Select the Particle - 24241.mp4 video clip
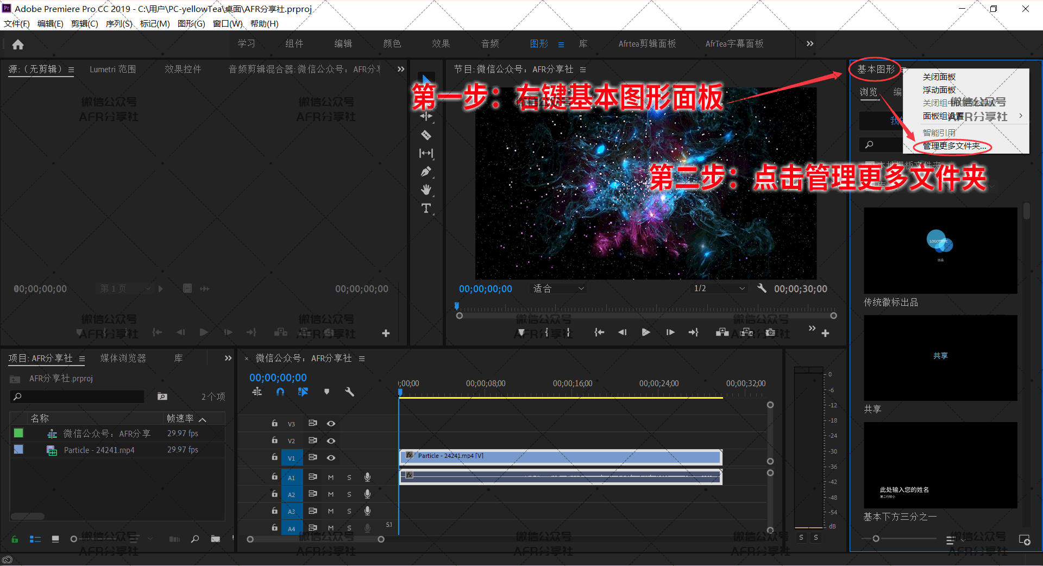Screen dimensions: 1043x566 (x=561, y=457)
